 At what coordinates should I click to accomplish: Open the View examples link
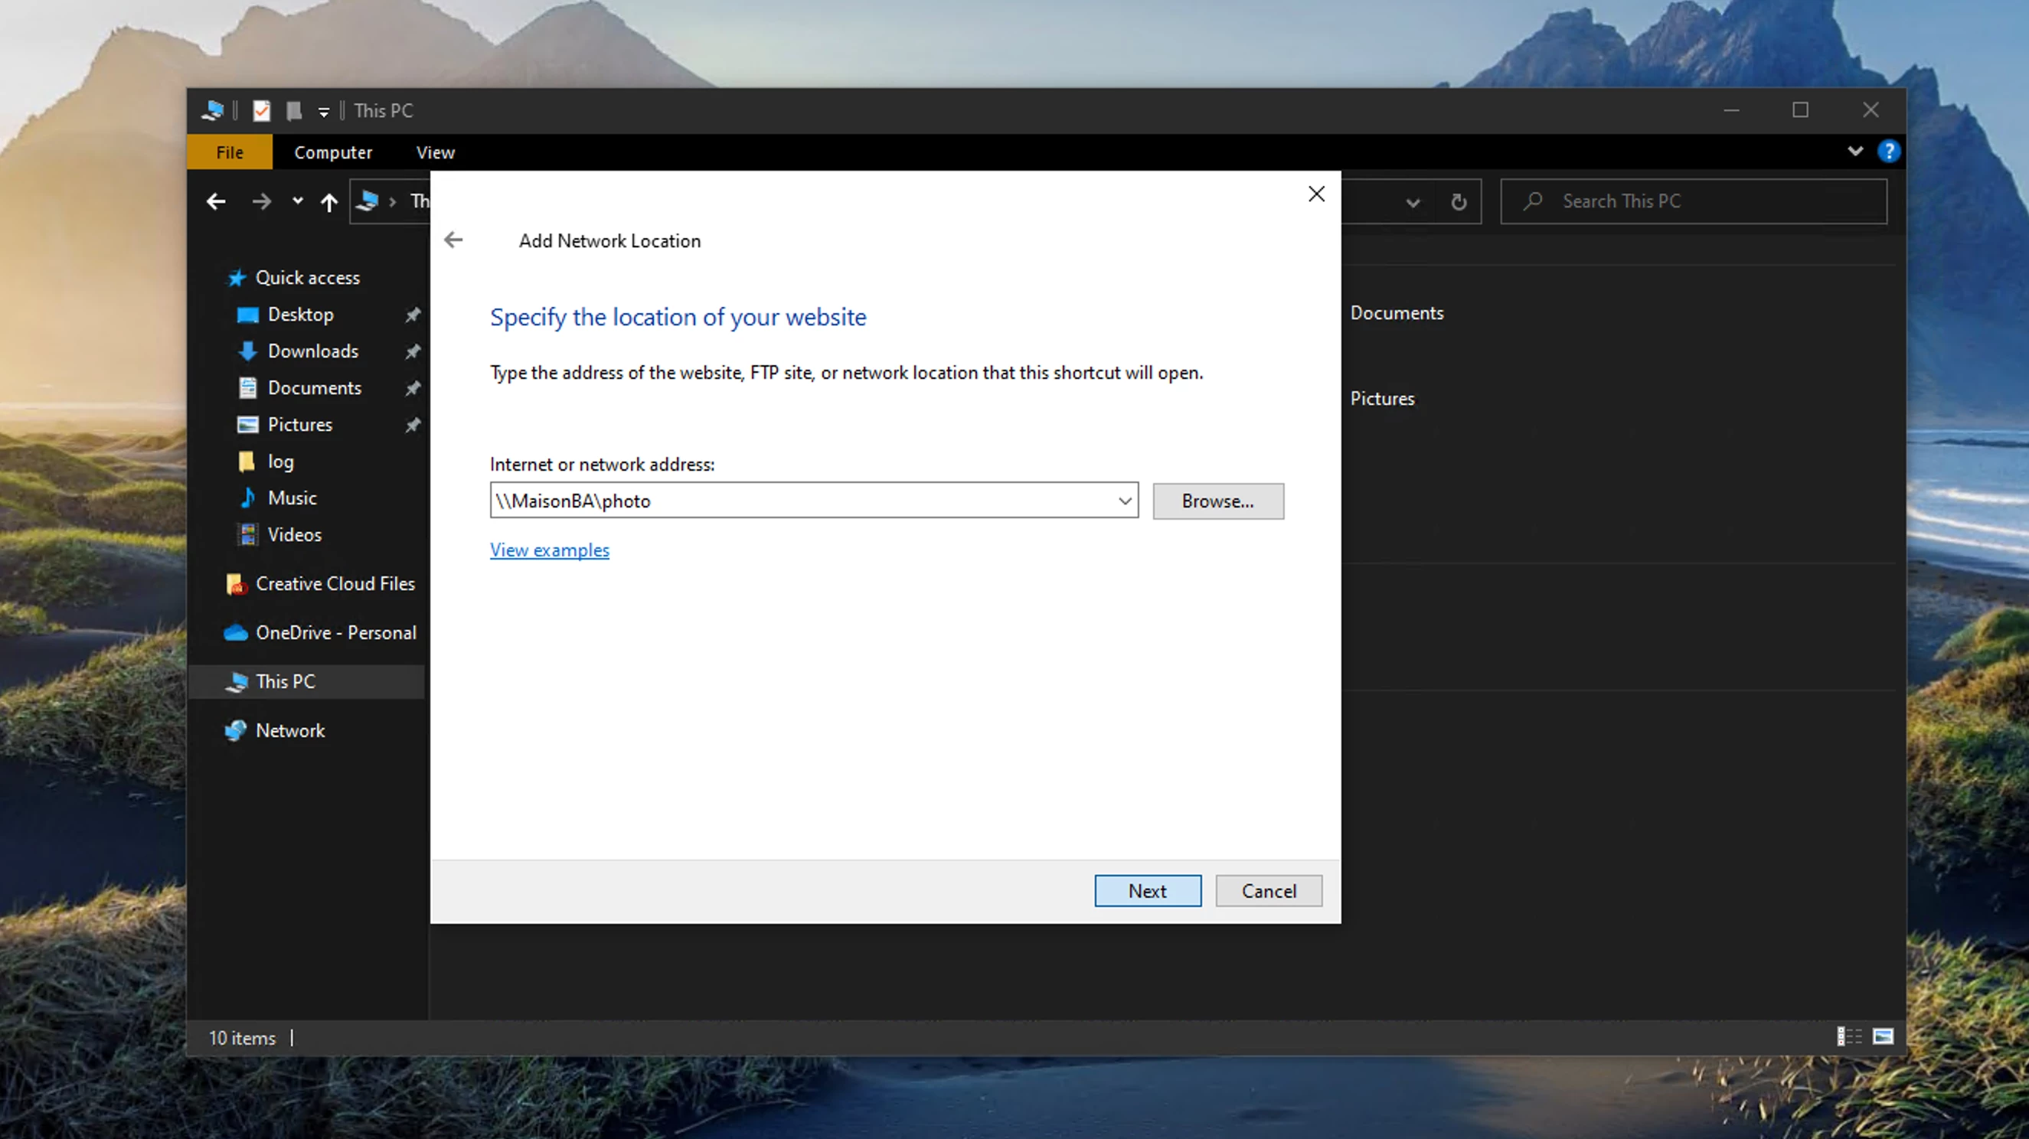click(549, 550)
